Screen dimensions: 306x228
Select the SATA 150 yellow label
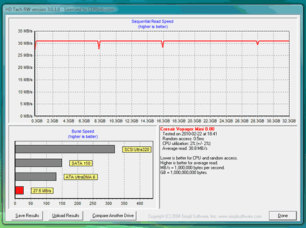81,163
